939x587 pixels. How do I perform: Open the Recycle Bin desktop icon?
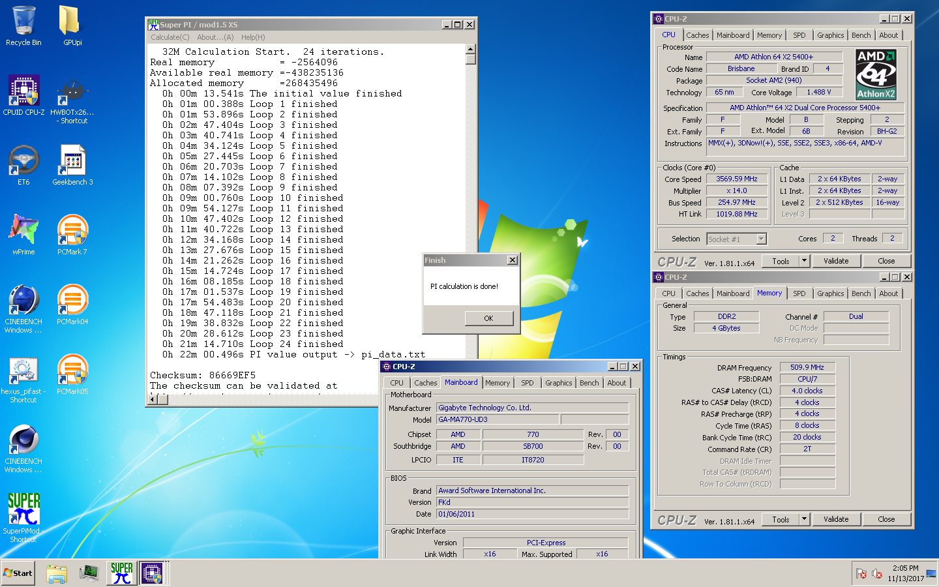pos(23,26)
